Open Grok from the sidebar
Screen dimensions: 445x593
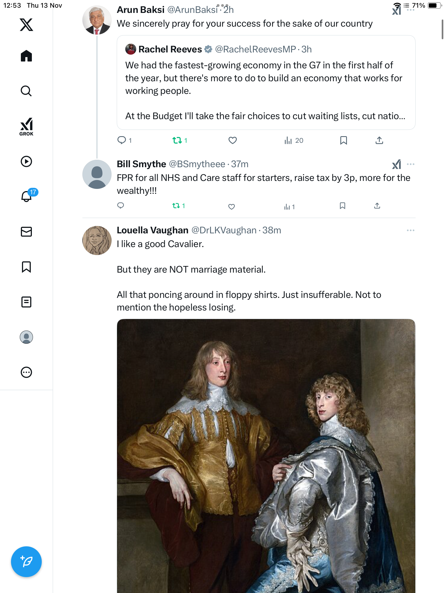pyautogui.click(x=26, y=127)
